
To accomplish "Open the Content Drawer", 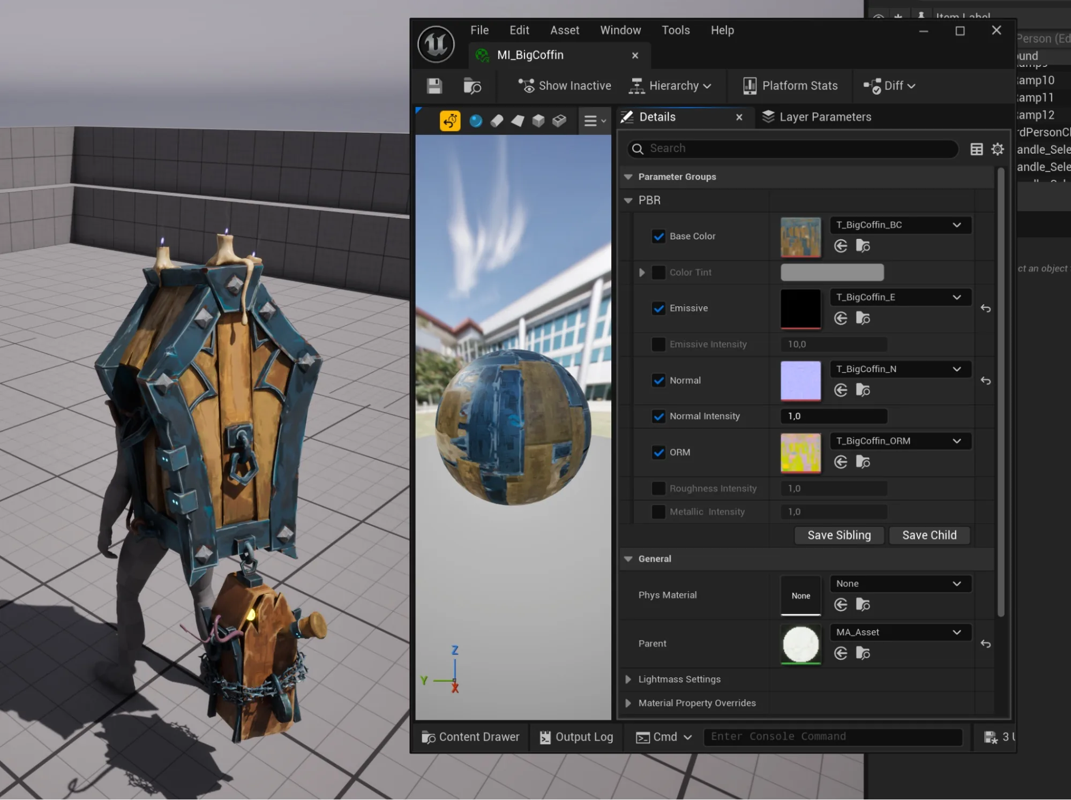I will point(470,737).
